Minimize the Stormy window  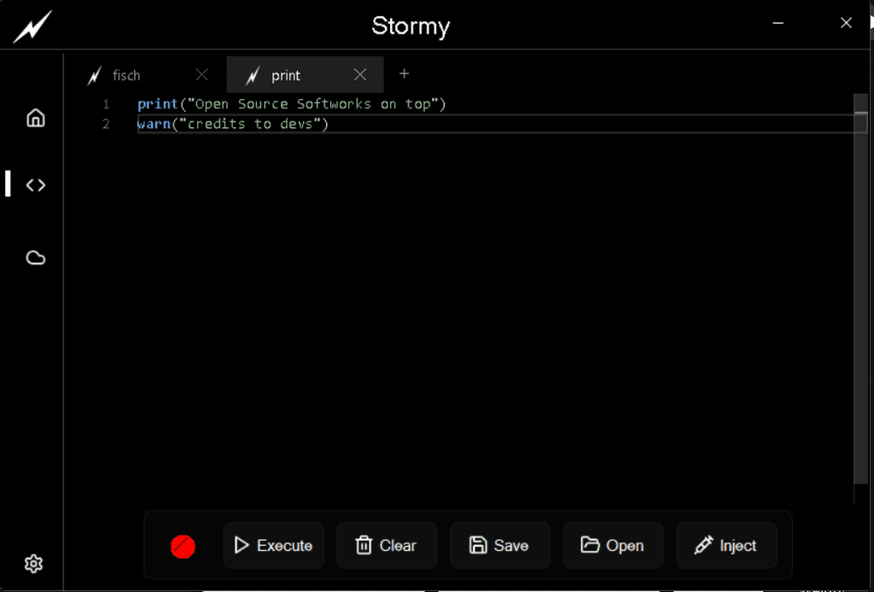coord(778,24)
